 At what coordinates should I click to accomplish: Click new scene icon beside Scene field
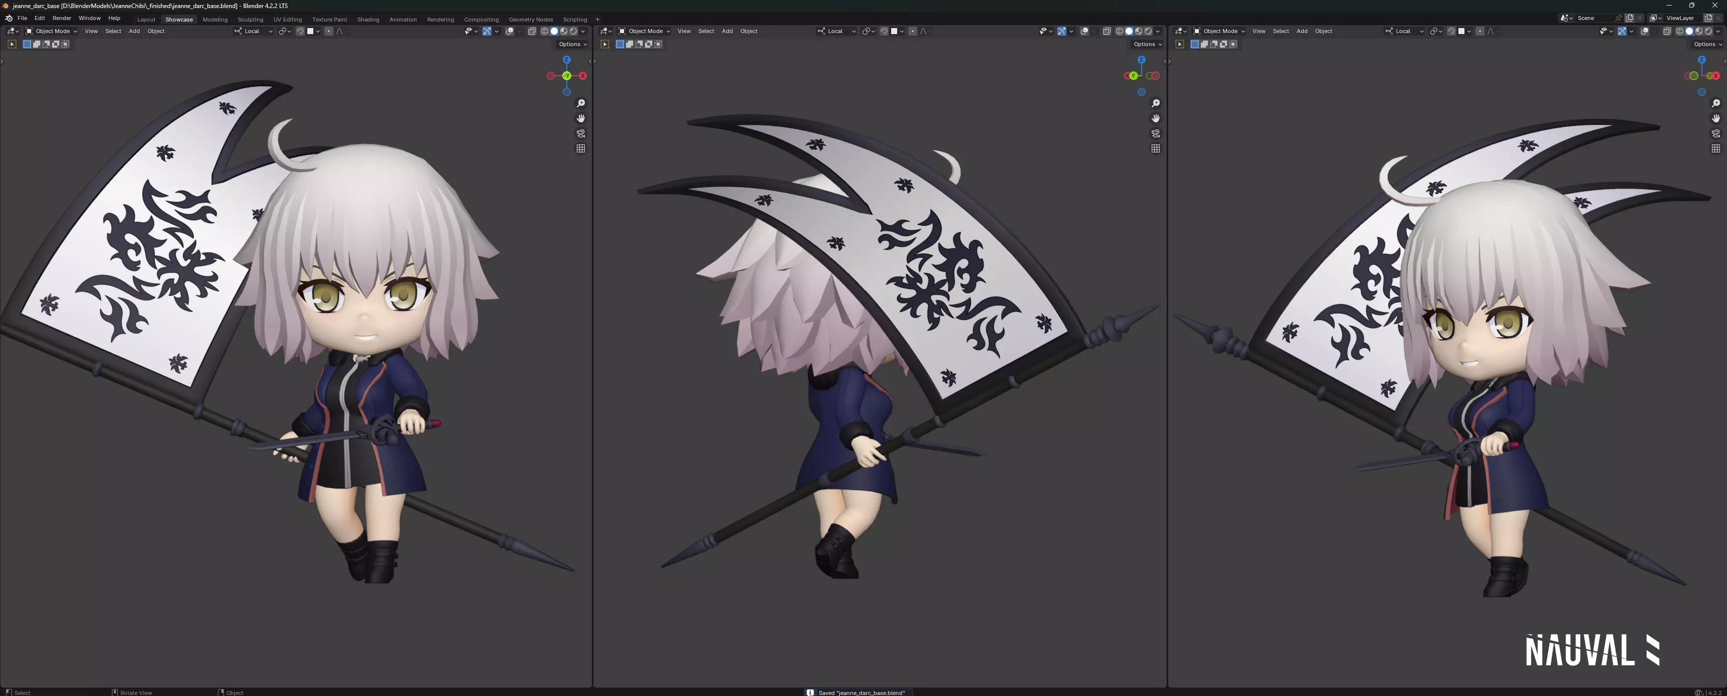tap(1629, 18)
